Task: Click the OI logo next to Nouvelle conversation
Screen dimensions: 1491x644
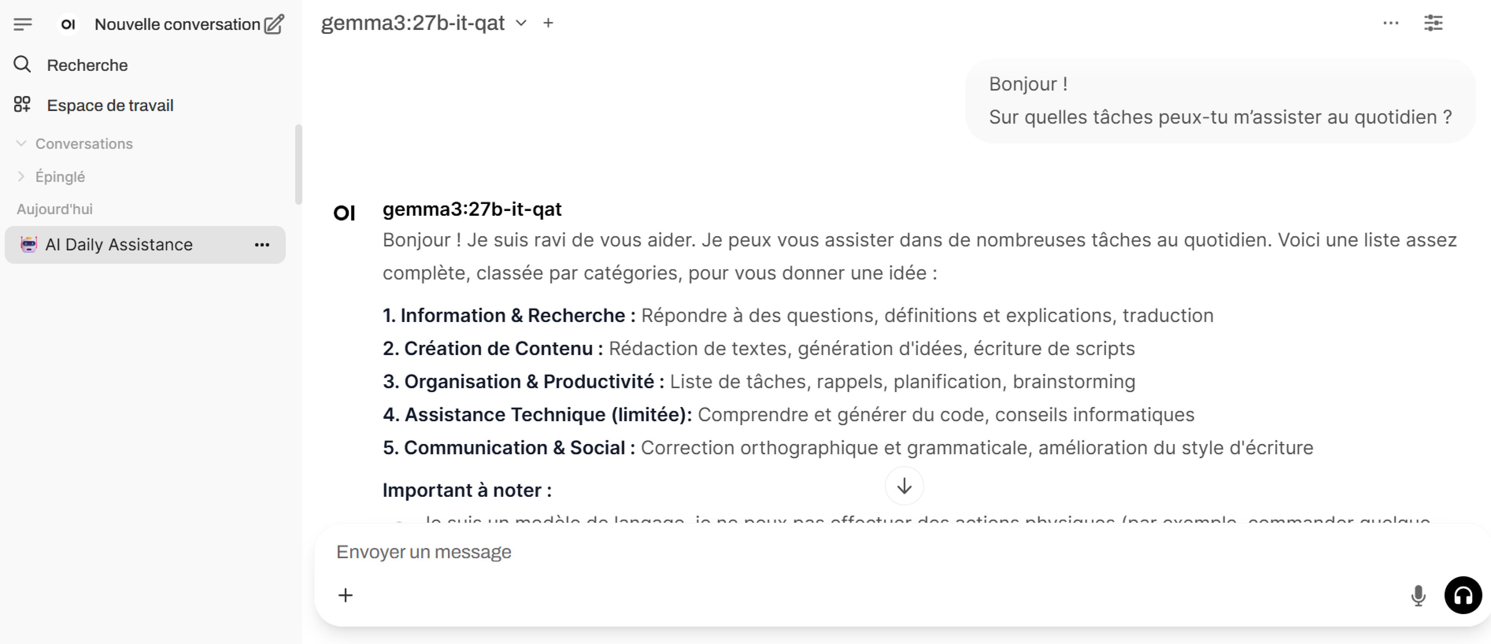Action: tap(68, 24)
